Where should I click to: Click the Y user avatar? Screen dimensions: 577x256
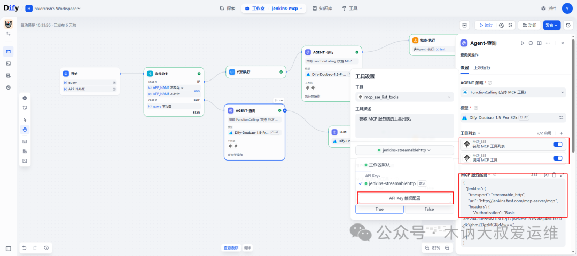tap(567, 8)
